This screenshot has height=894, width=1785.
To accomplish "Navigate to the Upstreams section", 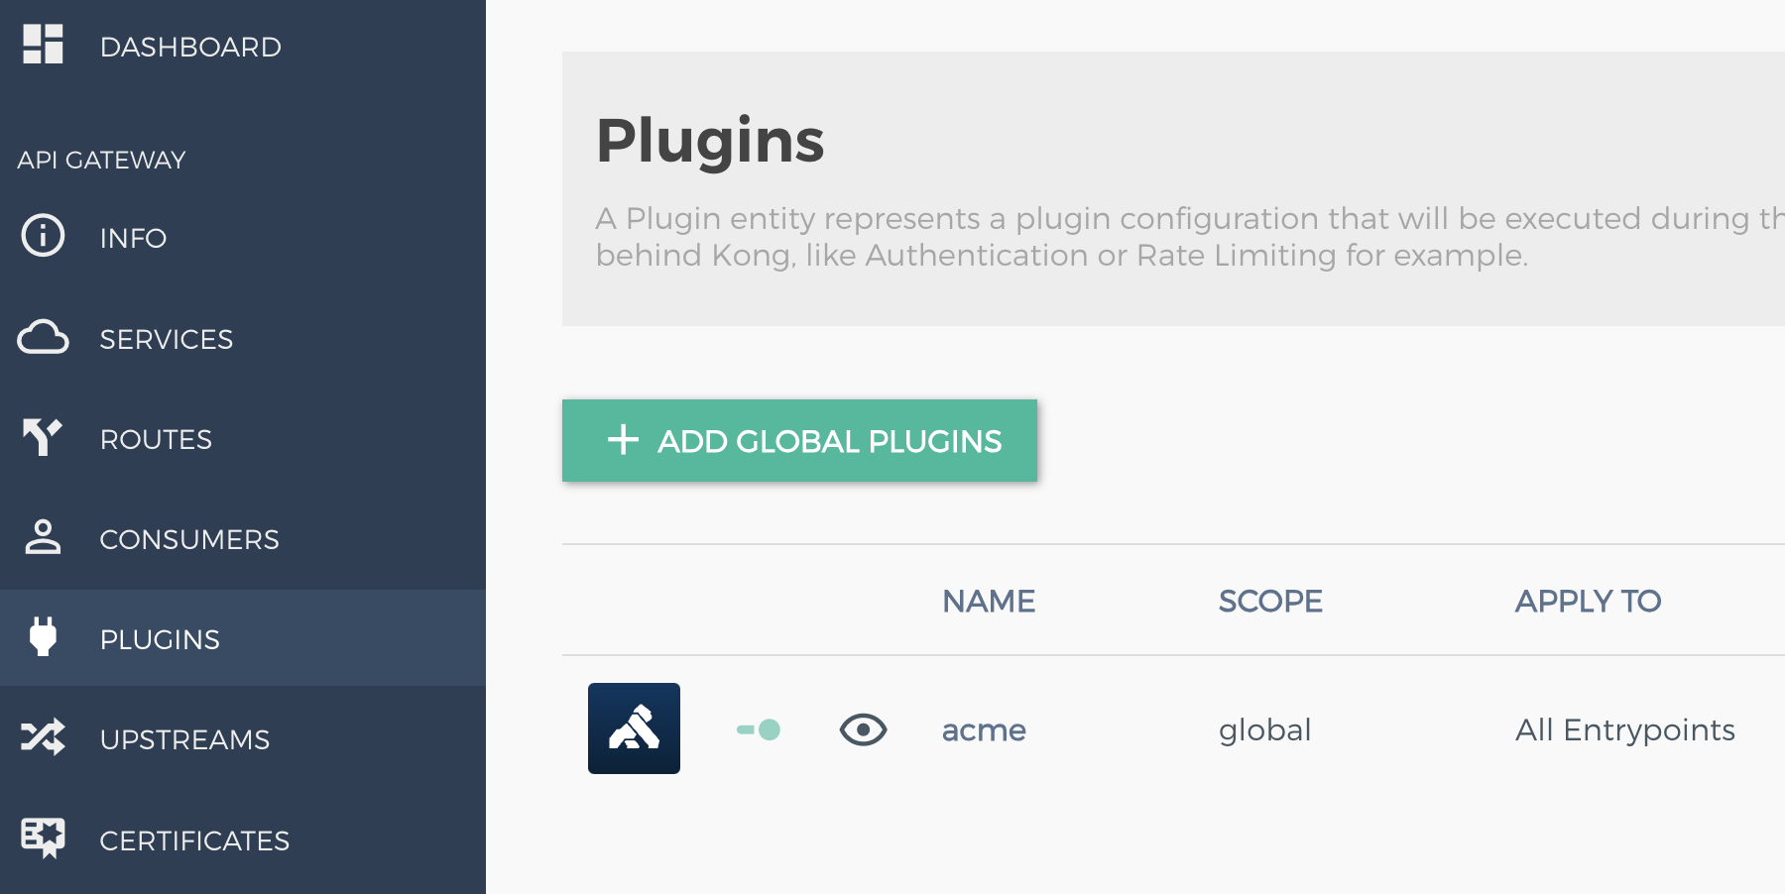I will point(185,739).
